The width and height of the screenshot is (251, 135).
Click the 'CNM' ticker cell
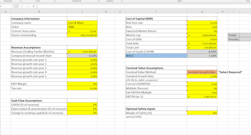coord(82,27)
